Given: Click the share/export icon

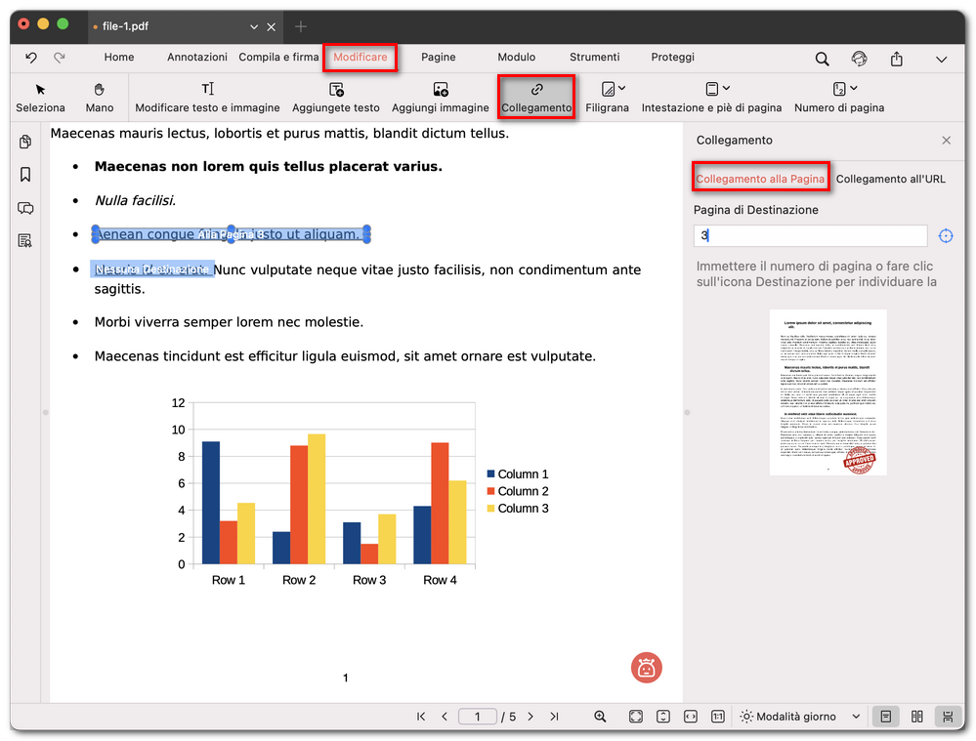Looking at the screenshot, I should 896,59.
